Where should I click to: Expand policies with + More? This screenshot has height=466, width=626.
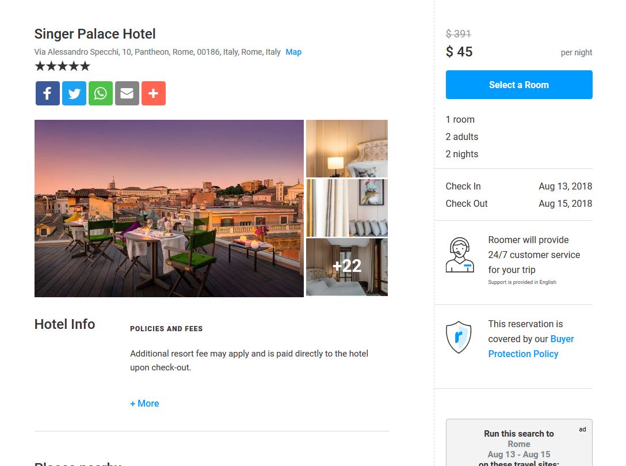tap(144, 404)
